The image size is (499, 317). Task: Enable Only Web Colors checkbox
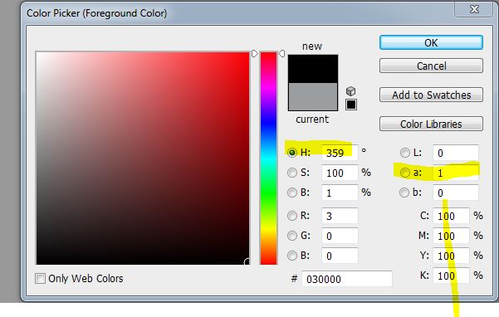point(40,279)
